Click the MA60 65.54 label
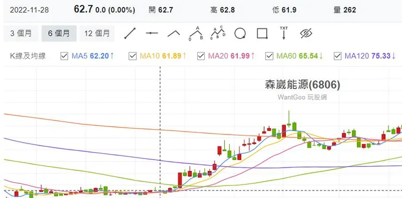Image resolution: width=402 pixels, height=198 pixels. point(300,56)
